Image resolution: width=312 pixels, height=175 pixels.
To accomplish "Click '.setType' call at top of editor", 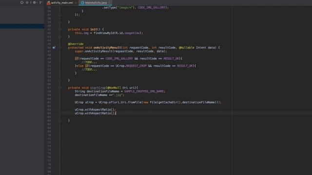I will 109,8.
